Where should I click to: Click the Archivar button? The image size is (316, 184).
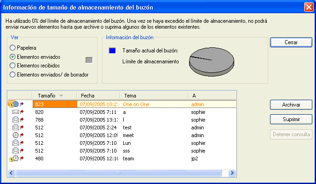coord(291,105)
